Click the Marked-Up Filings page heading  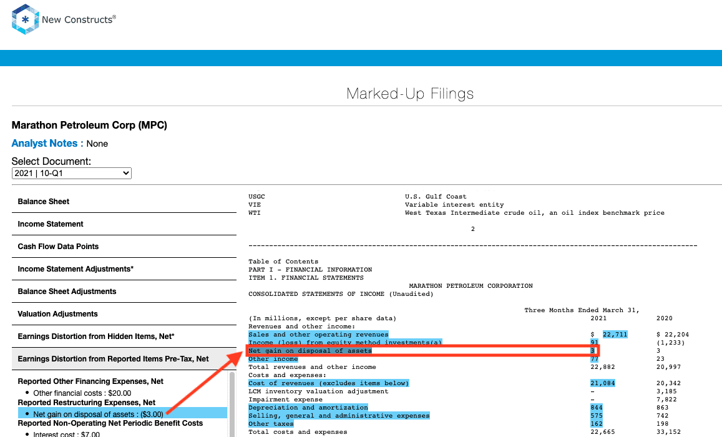click(x=410, y=94)
